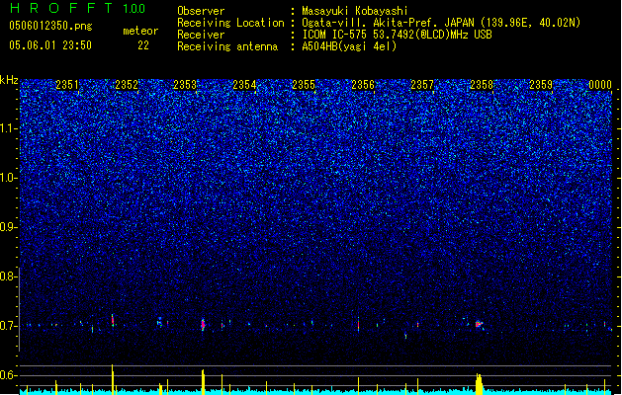
Task: Click the 2358 time marker
Action: 482,85
